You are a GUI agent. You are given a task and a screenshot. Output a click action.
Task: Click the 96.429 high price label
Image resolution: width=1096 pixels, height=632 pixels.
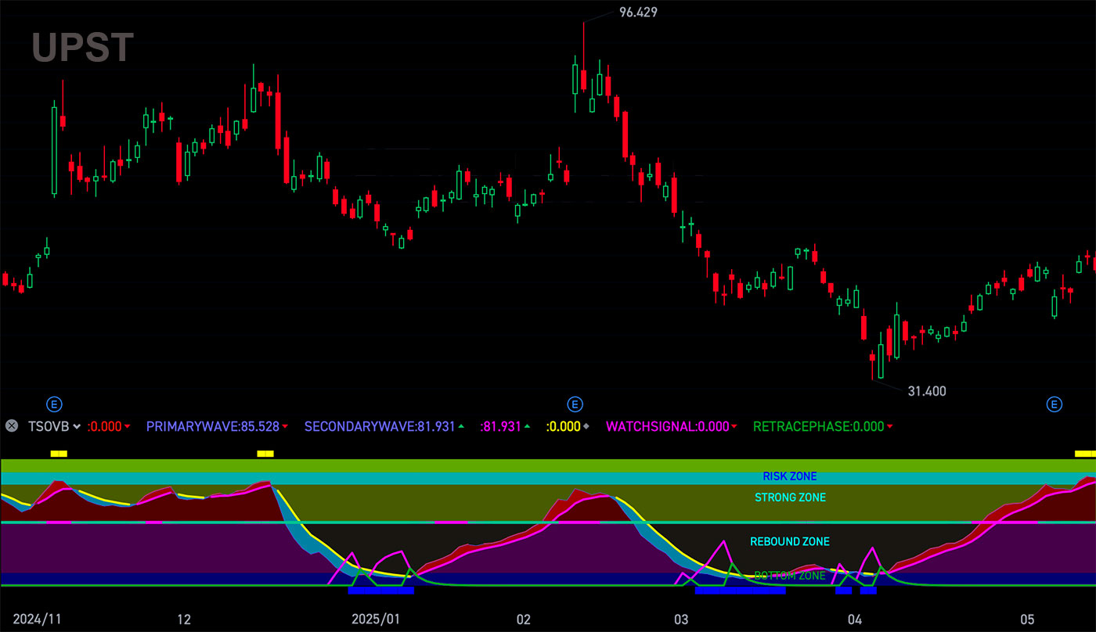point(638,13)
